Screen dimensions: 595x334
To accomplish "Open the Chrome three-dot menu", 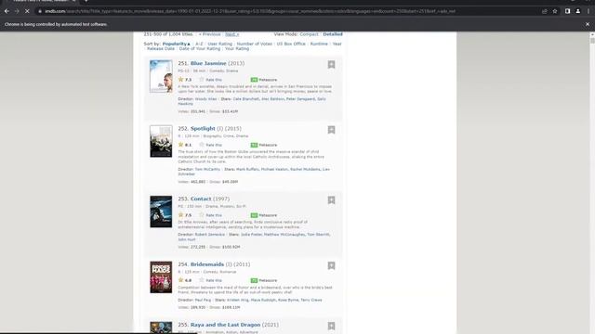I will pos(588,11).
